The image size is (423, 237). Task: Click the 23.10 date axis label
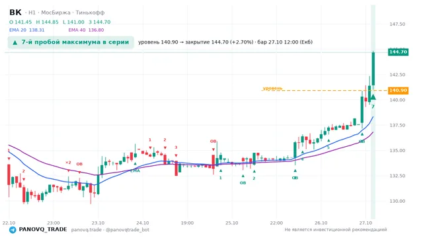(x=98, y=223)
